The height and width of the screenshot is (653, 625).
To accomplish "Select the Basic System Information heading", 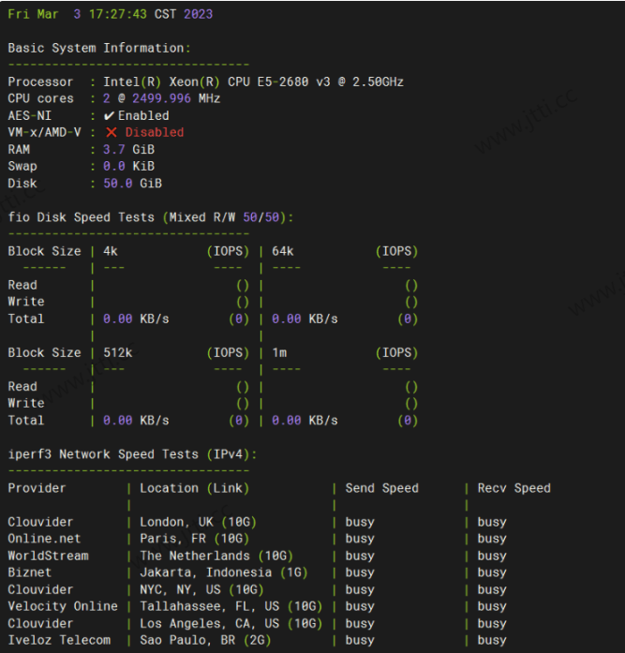I will [x=98, y=48].
